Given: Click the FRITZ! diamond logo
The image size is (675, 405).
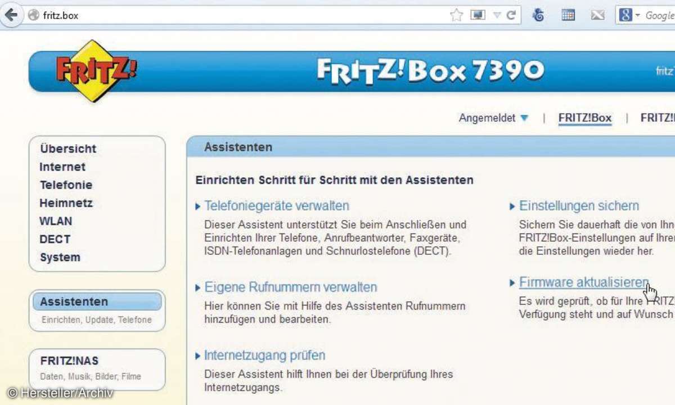Looking at the screenshot, I should click(96, 71).
